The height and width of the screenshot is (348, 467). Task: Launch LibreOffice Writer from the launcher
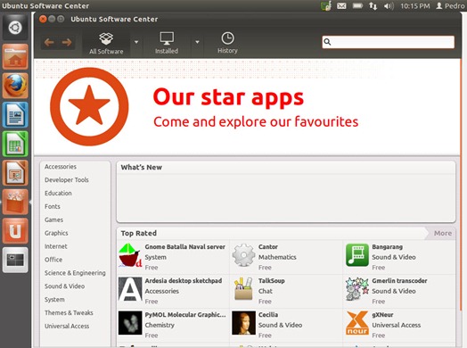[15, 114]
